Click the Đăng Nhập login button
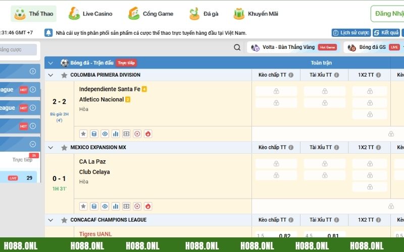This screenshot has height=252, width=404. tap(387, 14)
